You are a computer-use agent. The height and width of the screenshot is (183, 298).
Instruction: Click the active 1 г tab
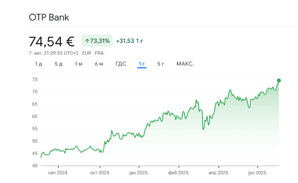click(142, 64)
